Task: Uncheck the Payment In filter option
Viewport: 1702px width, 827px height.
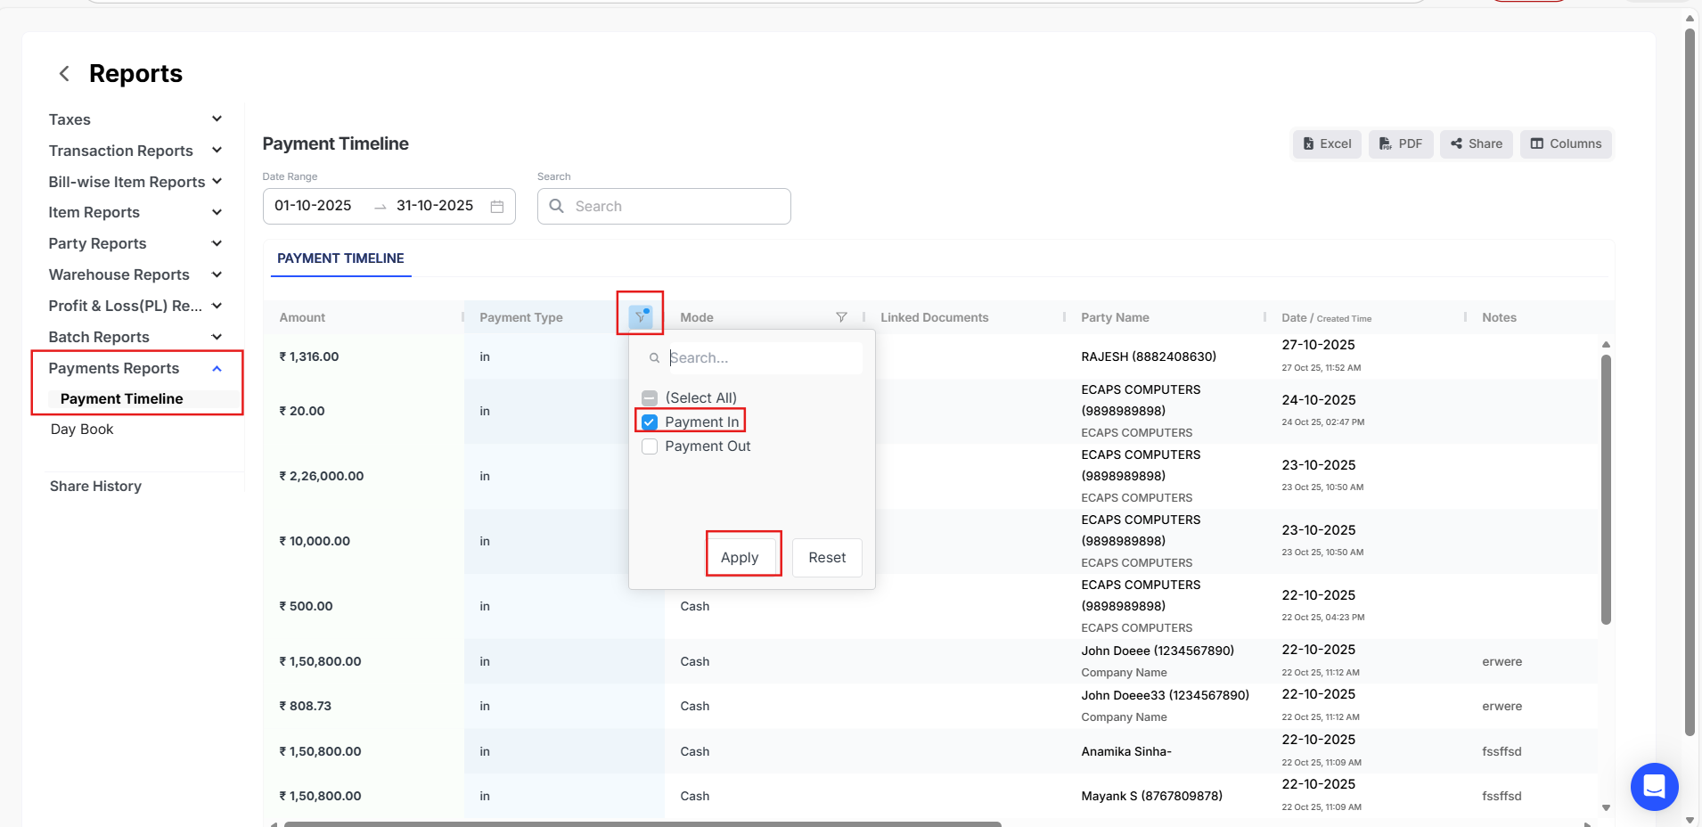Action: point(650,422)
